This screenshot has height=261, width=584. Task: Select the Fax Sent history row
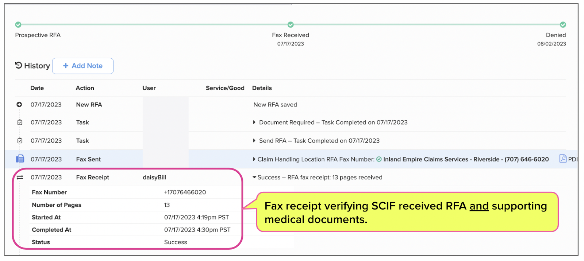tap(291, 159)
